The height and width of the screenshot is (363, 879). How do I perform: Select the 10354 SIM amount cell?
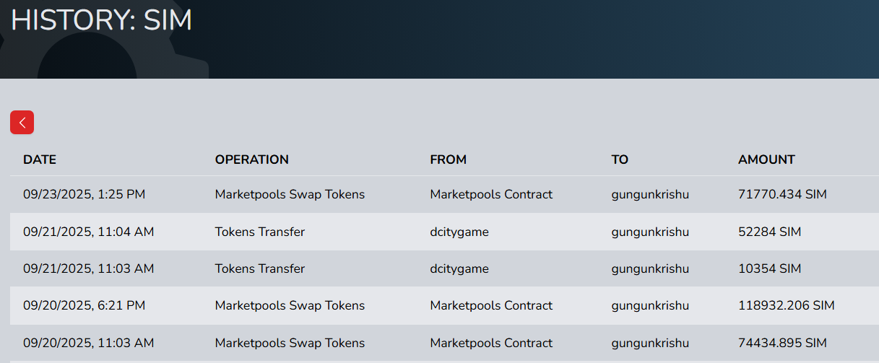[x=769, y=268]
